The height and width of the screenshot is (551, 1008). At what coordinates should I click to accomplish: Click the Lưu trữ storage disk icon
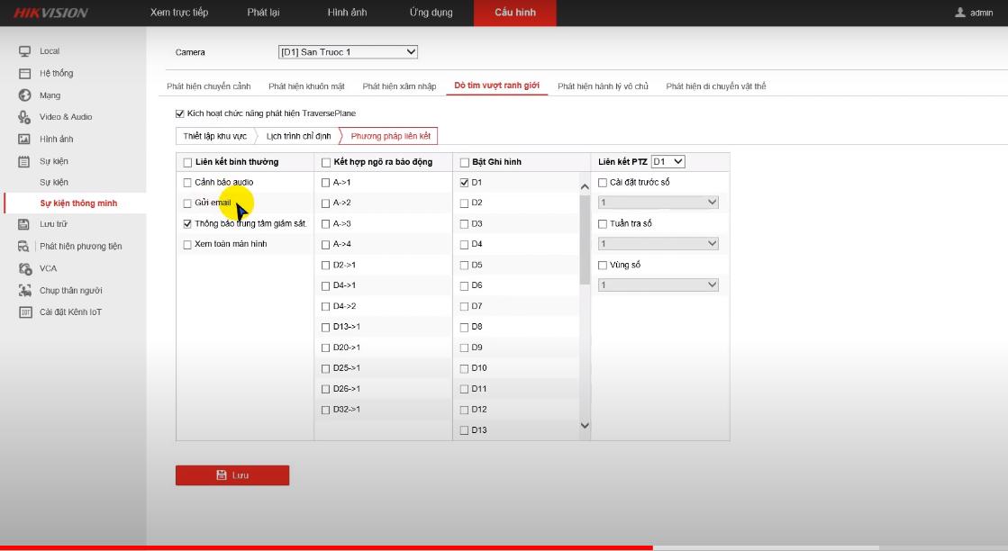coord(24,224)
